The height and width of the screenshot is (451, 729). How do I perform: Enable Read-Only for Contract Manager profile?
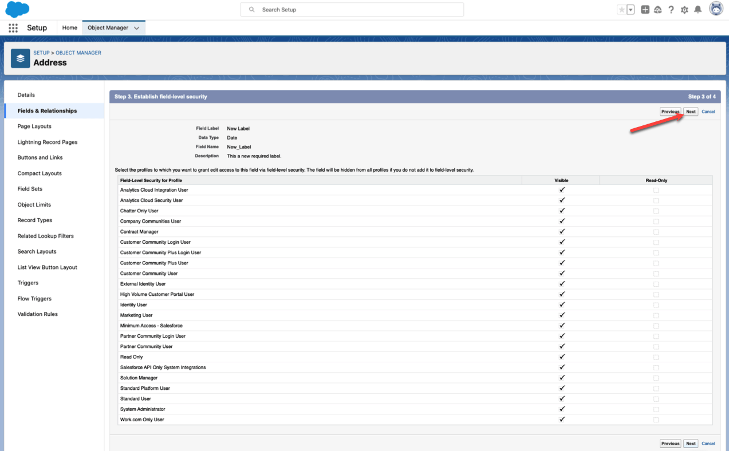coord(656,232)
